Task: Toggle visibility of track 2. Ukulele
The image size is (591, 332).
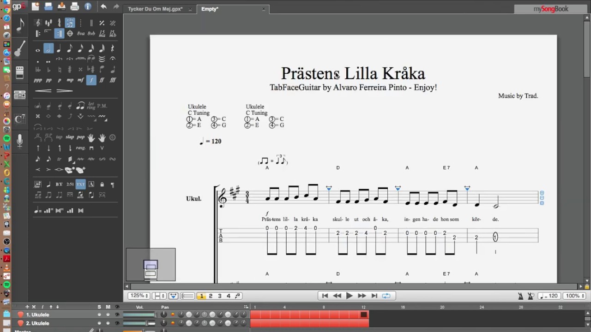Action: coord(117,323)
